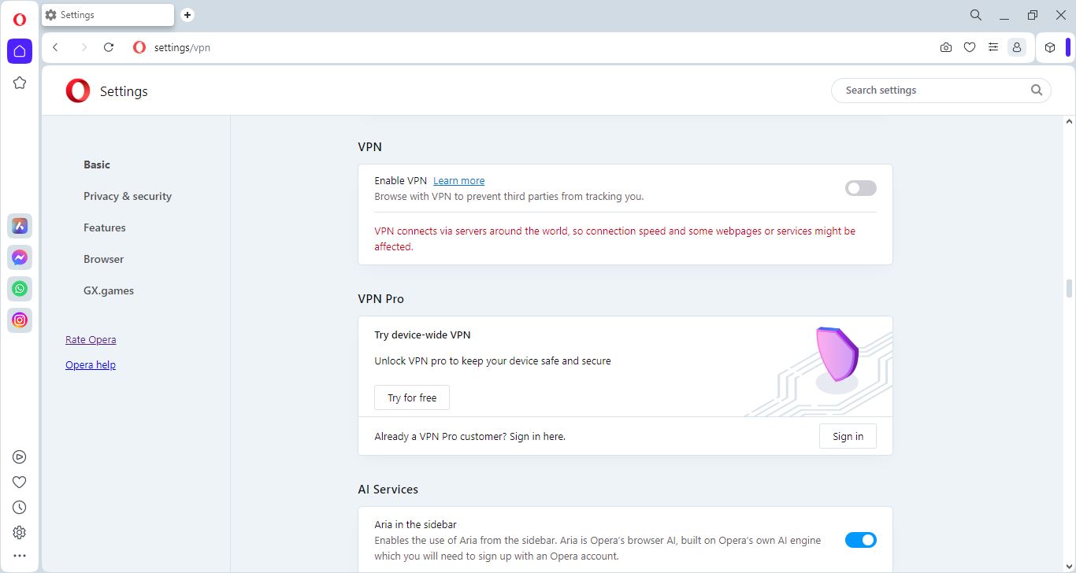Open the sidebar three-dots setup menu
The image size is (1076, 573).
pos(20,556)
